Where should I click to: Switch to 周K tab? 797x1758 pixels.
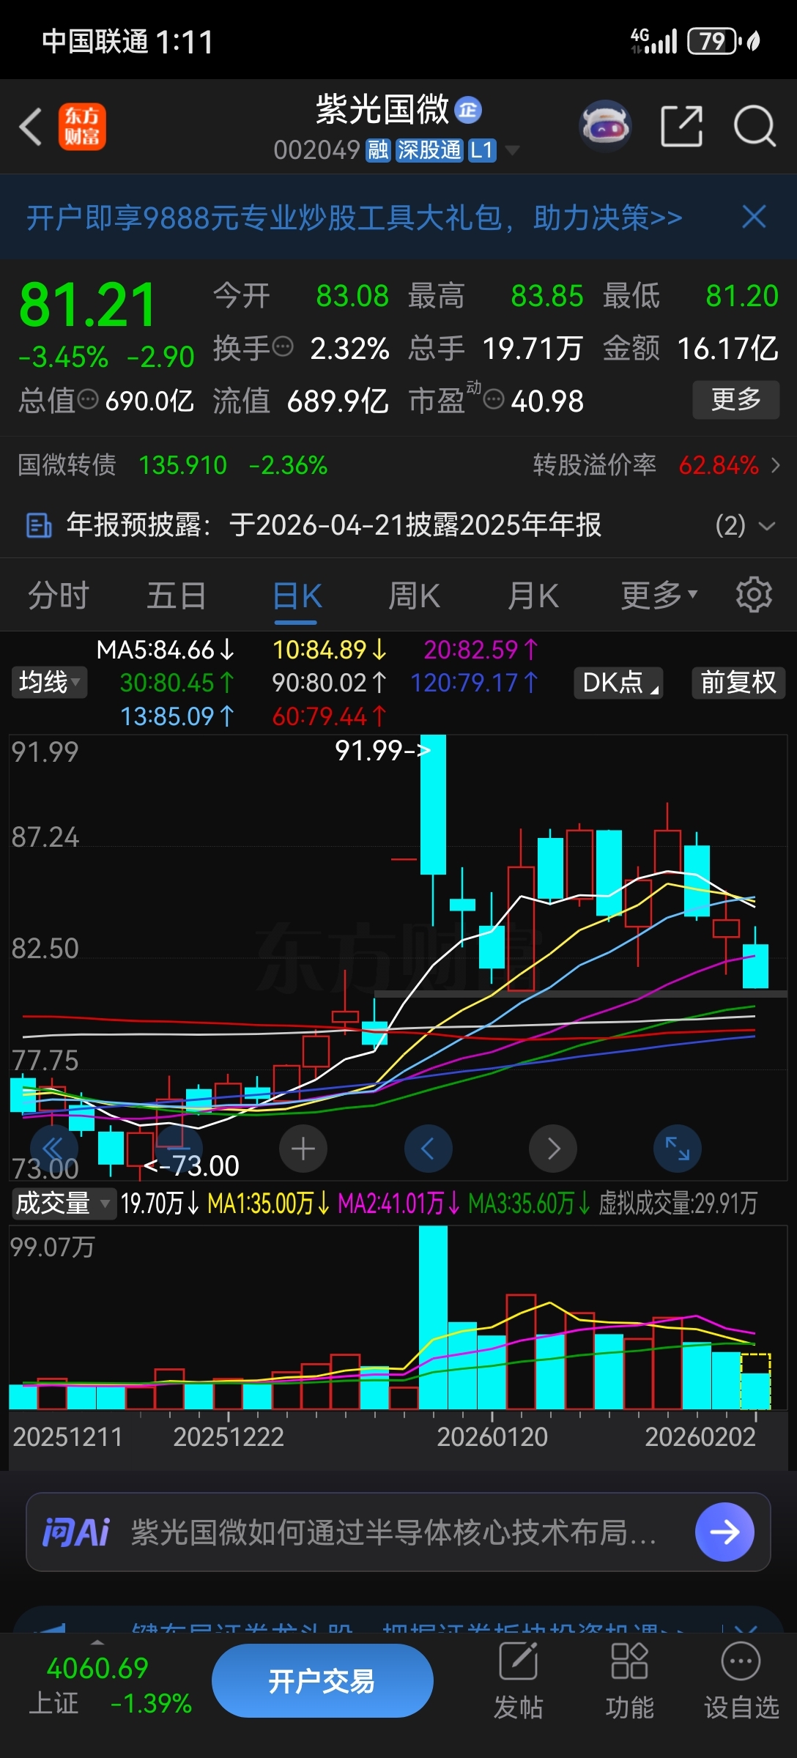pyautogui.click(x=415, y=596)
